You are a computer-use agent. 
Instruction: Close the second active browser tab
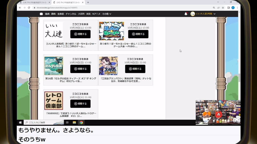(x=83, y=2)
